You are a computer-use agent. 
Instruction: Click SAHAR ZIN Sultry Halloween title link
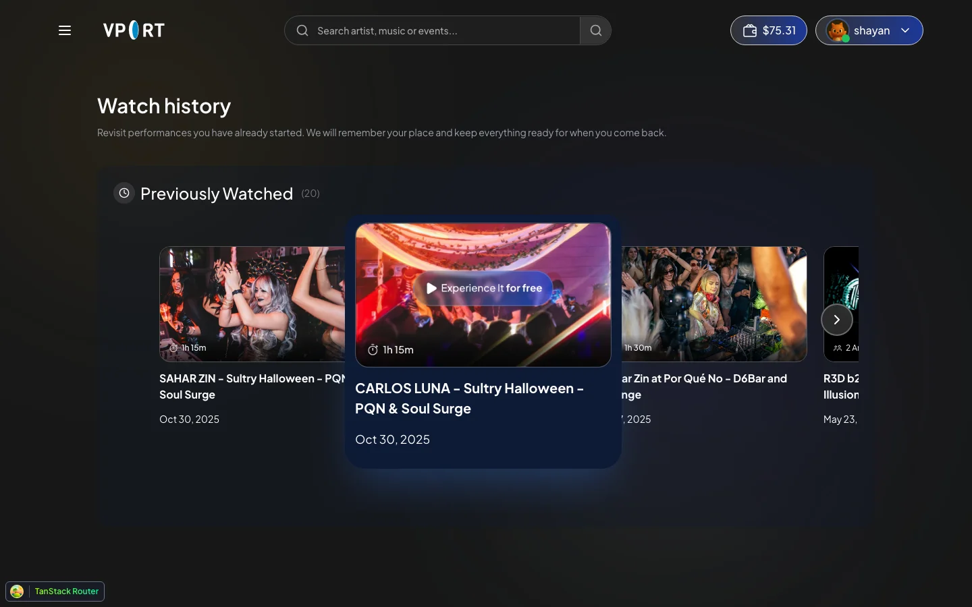pos(252,386)
